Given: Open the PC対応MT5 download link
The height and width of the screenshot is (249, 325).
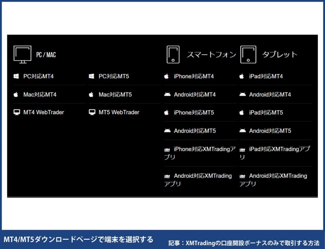Looking at the screenshot, I should click(x=114, y=76).
